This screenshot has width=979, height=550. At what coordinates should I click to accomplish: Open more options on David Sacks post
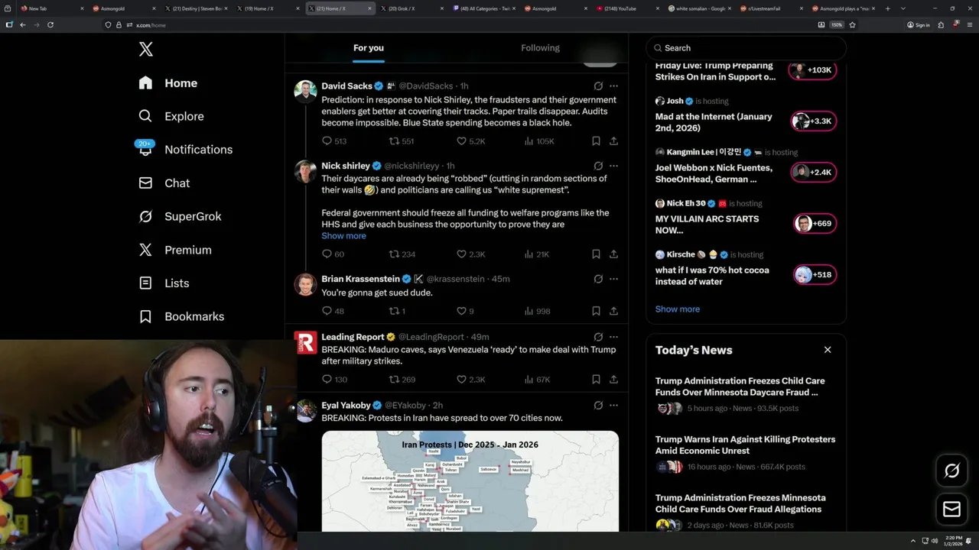[x=613, y=86]
